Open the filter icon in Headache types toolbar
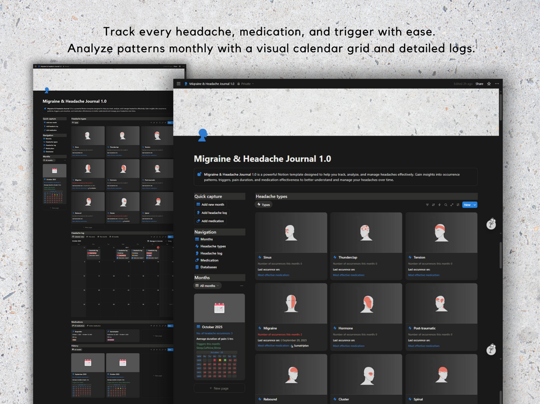Screen dimensions: 540x404 point(427,205)
